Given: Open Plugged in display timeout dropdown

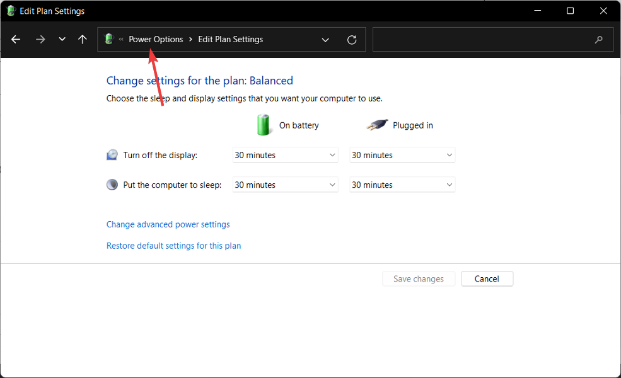Looking at the screenshot, I should (x=402, y=155).
